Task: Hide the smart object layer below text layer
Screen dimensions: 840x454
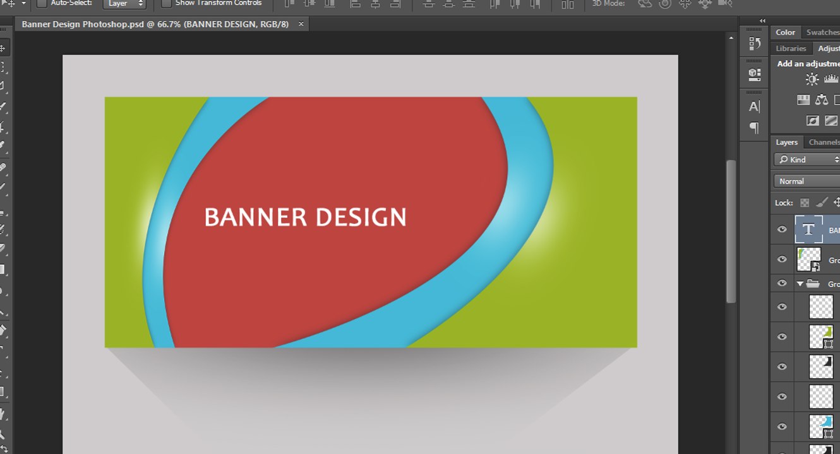Action: click(782, 259)
